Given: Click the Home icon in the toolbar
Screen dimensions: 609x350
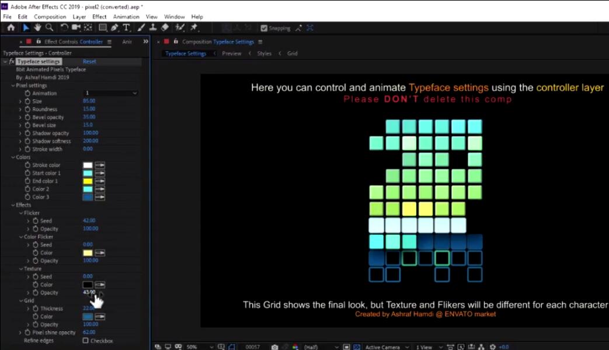Looking at the screenshot, I should (11, 27).
